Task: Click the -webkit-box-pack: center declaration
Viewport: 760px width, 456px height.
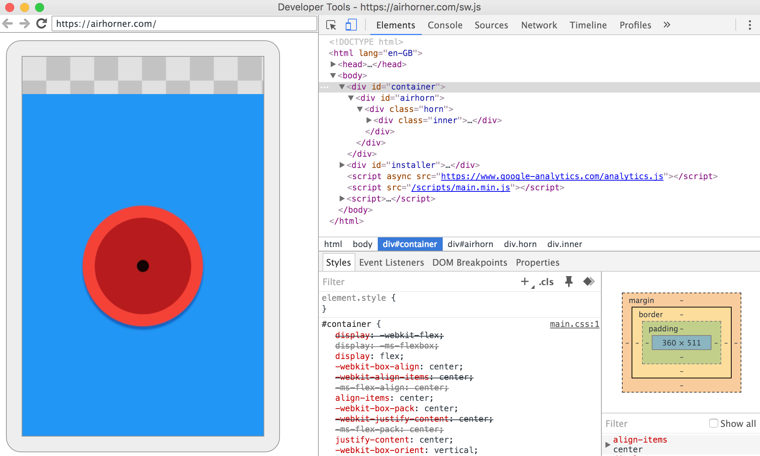Action: tap(396, 408)
